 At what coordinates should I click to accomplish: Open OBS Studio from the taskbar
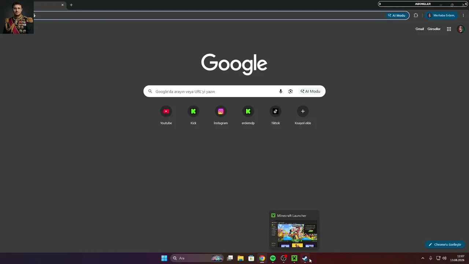tap(283, 258)
